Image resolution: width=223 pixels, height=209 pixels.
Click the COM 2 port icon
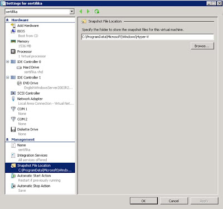pos(13,119)
